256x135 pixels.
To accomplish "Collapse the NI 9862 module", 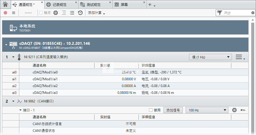I will coord(13,101).
